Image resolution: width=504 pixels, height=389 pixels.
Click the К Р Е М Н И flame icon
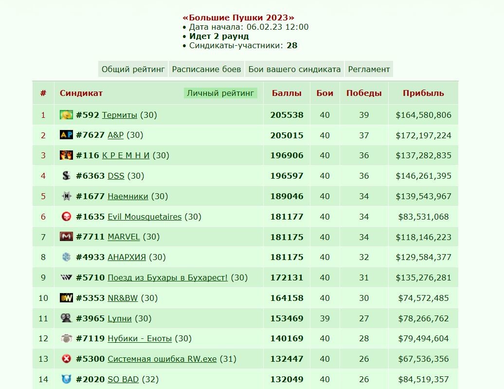[x=66, y=155]
